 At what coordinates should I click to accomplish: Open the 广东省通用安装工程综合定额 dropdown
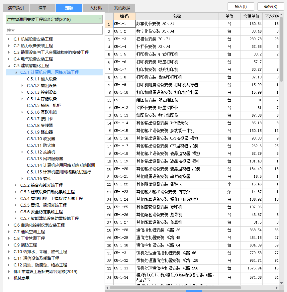(99, 20)
